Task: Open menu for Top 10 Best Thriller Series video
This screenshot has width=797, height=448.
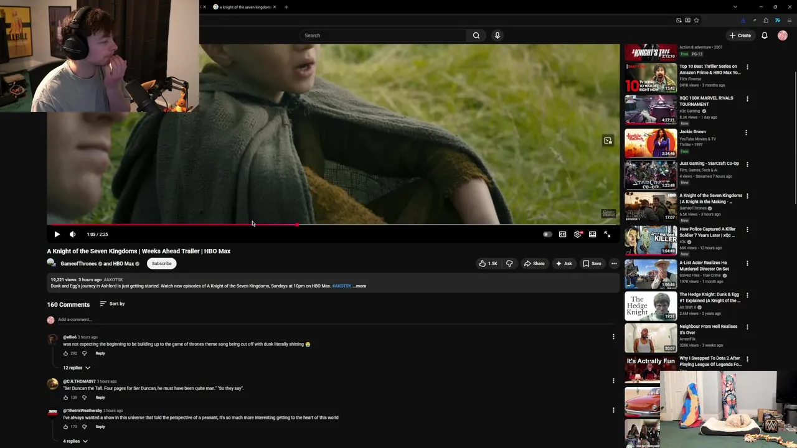Action: click(747, 67)
